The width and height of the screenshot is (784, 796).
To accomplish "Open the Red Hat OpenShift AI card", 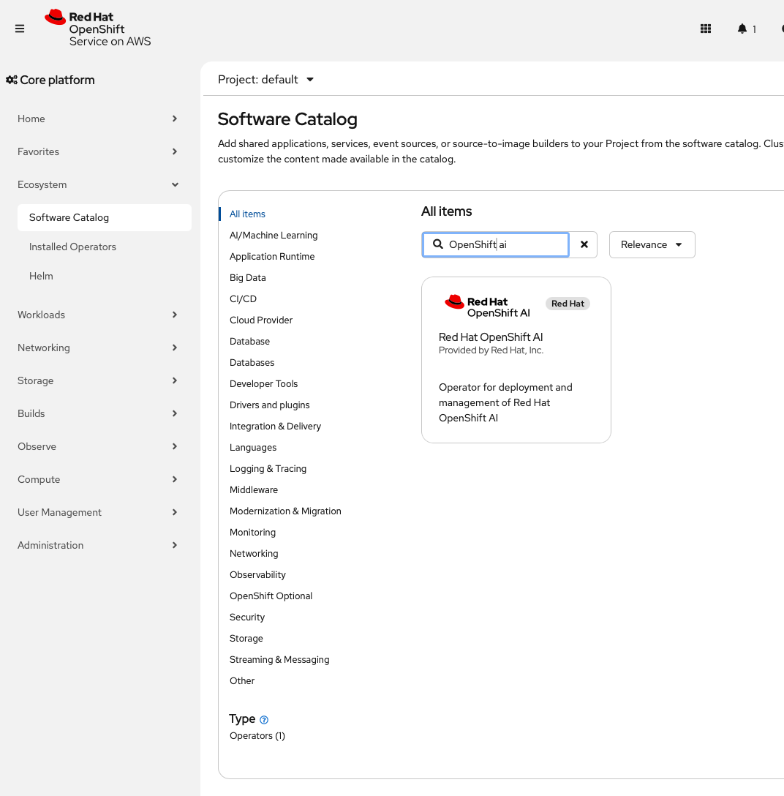I will (x=516, y=360).
